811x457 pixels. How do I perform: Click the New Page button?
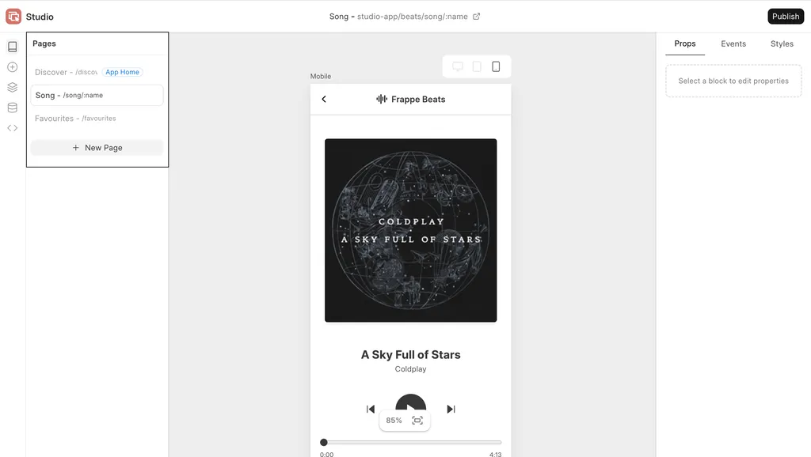pyautogui.click(x=97, y=148)
